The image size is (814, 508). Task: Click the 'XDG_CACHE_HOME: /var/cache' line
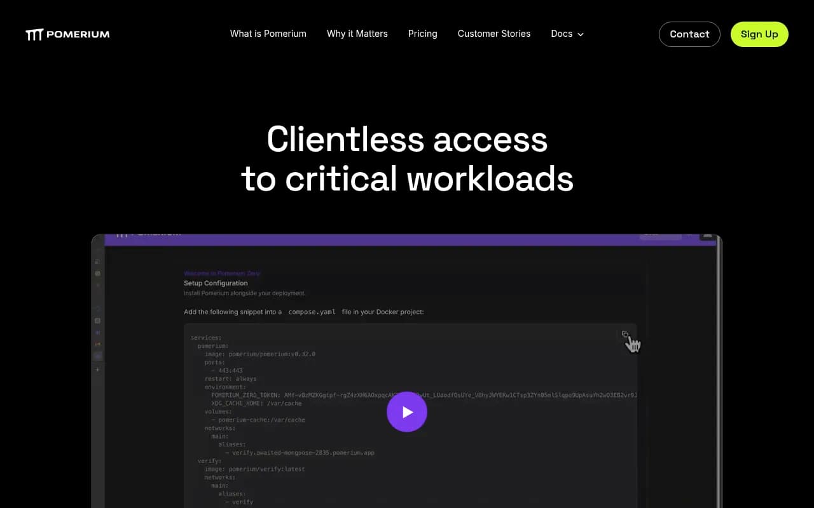[x=256, y=403]
